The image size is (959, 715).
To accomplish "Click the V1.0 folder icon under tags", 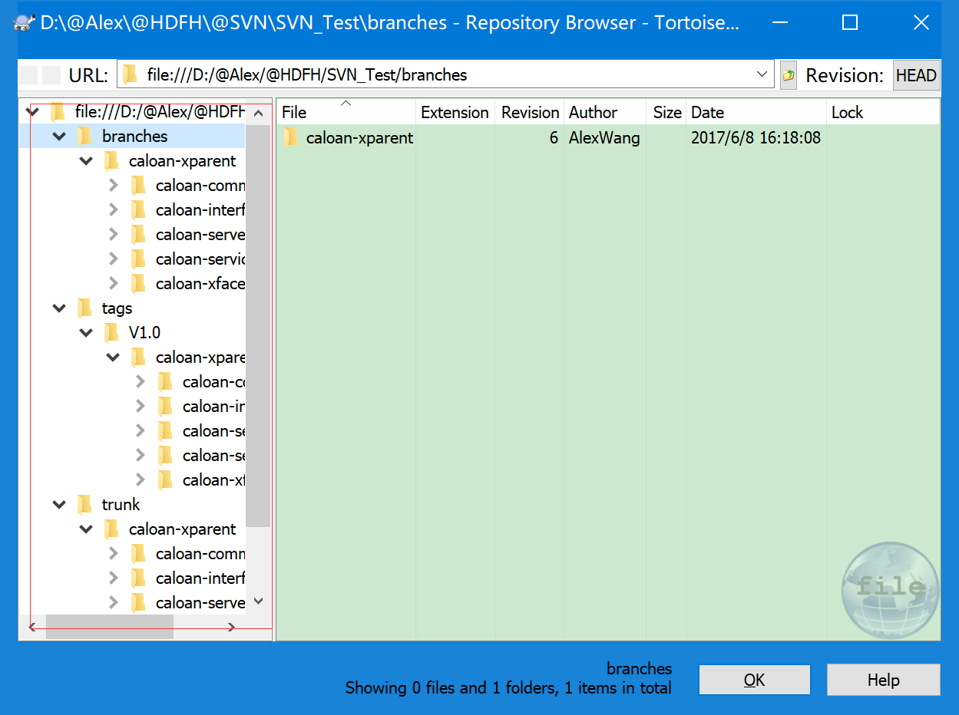I will coord(112,333).
